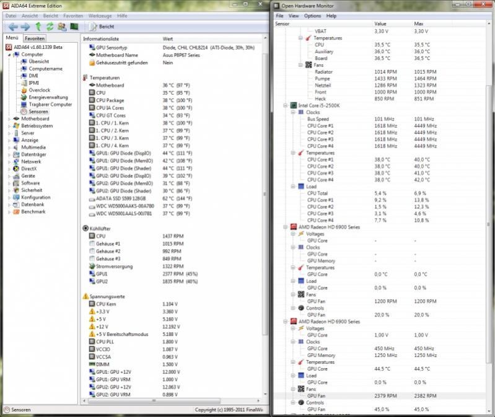Screen dimensions: 495x417
Task: Open the Favoriten menu in AIDA64
Action: (x=73, y=15)
